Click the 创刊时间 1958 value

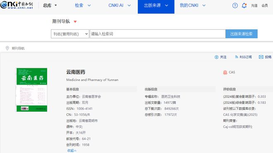[86, 145]
